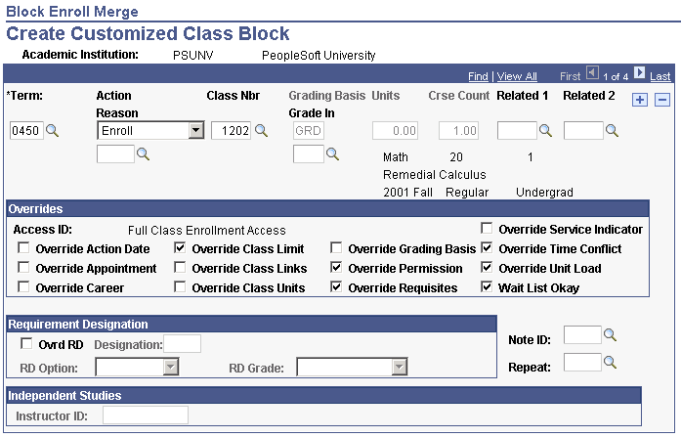Click the Term field containing 0450
This screenshot has width=681, height=437.
tap(27, 130)
